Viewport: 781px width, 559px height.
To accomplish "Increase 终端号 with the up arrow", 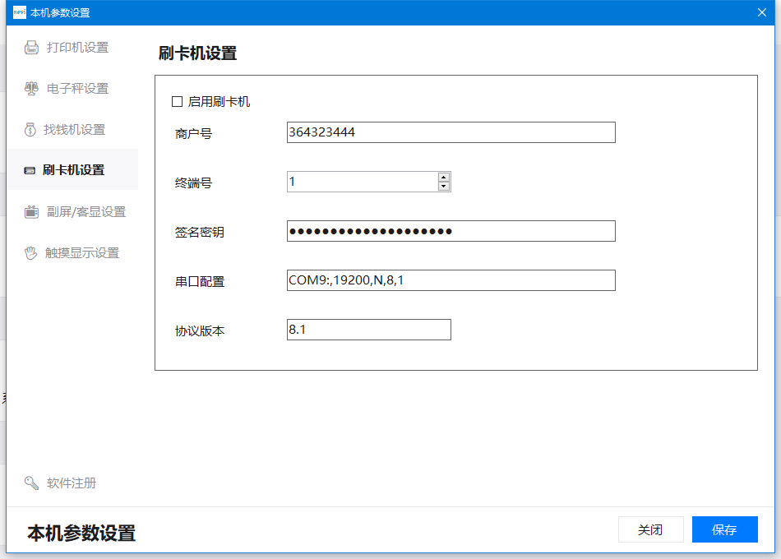I will [444, 177].
